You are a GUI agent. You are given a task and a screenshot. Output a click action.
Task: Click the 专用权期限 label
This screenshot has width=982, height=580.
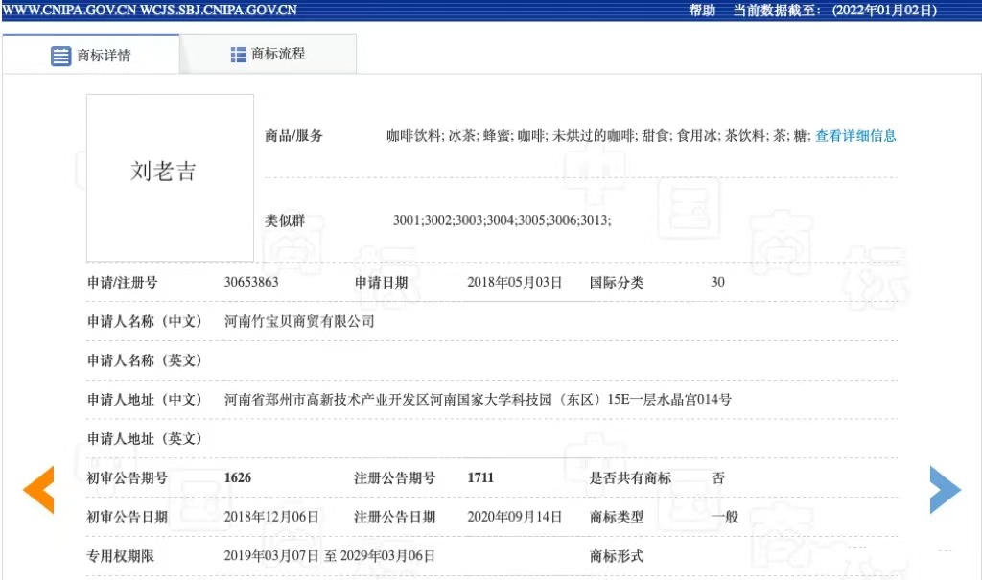[x=120, y=556]
